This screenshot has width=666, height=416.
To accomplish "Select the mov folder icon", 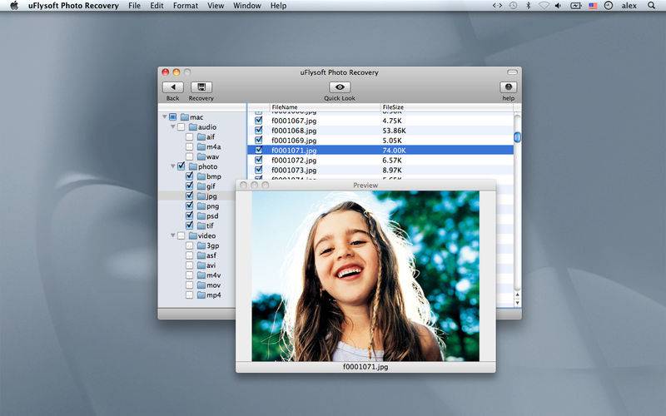I will (x=201, y=285).
